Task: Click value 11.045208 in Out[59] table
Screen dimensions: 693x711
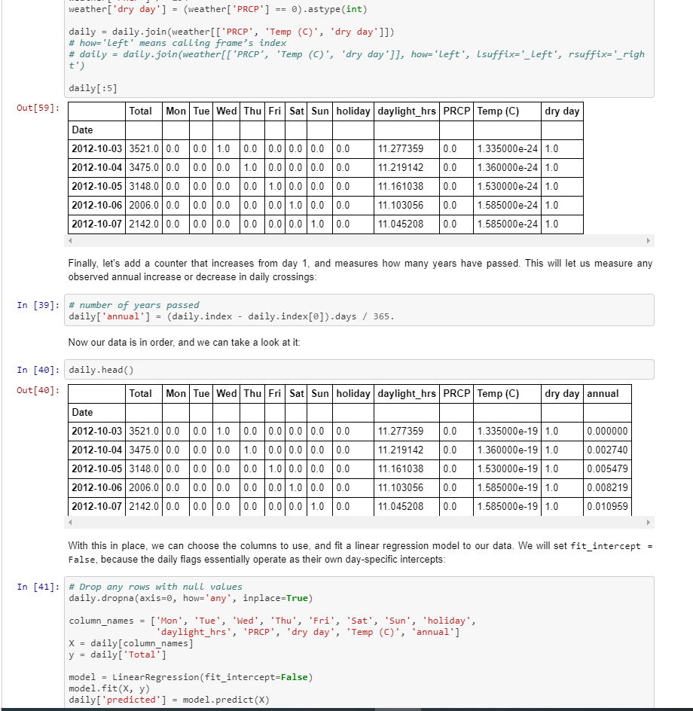Action: click(401, 224)
